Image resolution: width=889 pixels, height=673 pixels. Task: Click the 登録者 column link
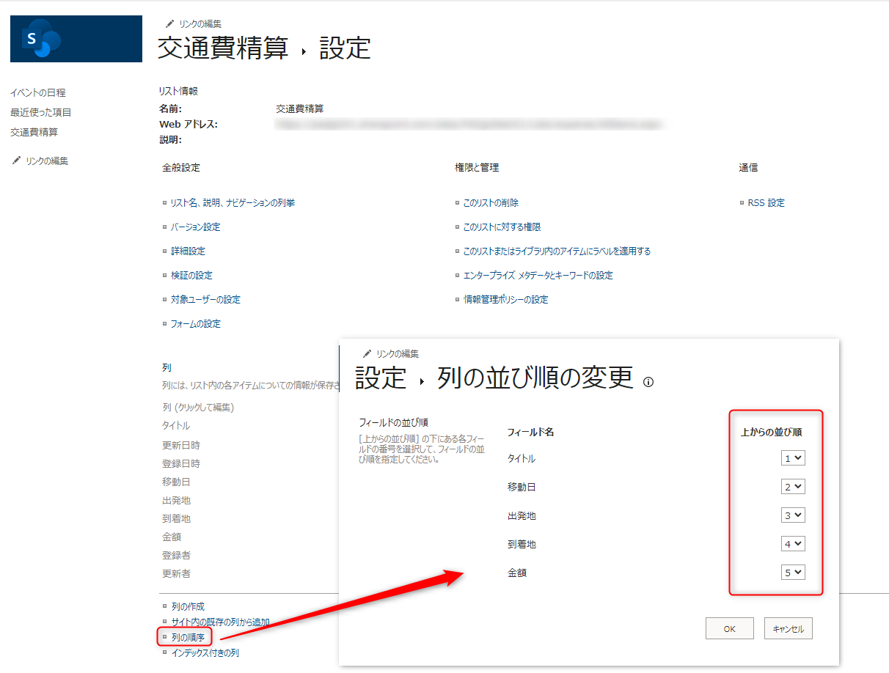[x=176, y=555]
